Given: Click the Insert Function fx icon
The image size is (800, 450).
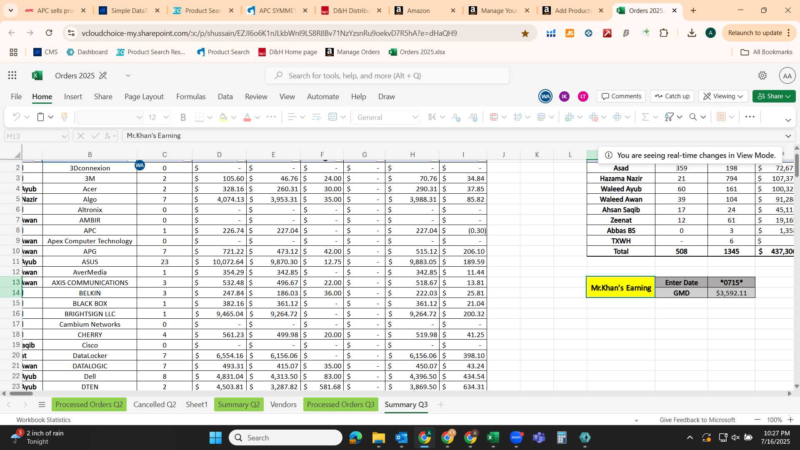Looking at the screenshot, I should point(107,136).
